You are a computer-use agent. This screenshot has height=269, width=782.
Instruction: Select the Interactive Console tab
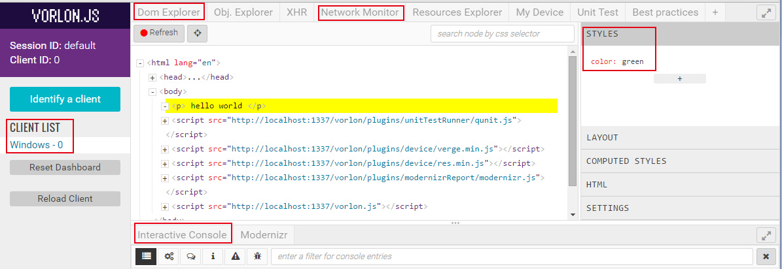(182, 234)
